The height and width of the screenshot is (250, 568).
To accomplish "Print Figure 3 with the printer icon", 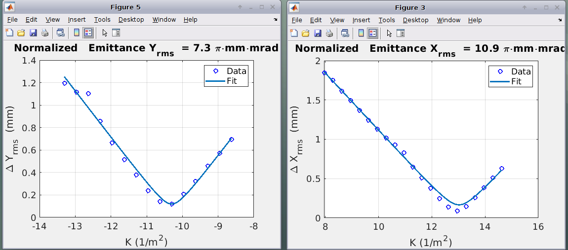I will click(x=329, y=33).
